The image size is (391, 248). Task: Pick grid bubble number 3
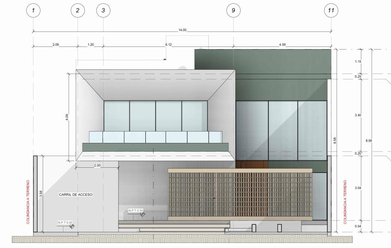click(x=103, y=11)
